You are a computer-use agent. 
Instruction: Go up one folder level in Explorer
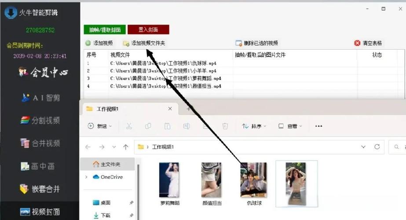[126, 147]
